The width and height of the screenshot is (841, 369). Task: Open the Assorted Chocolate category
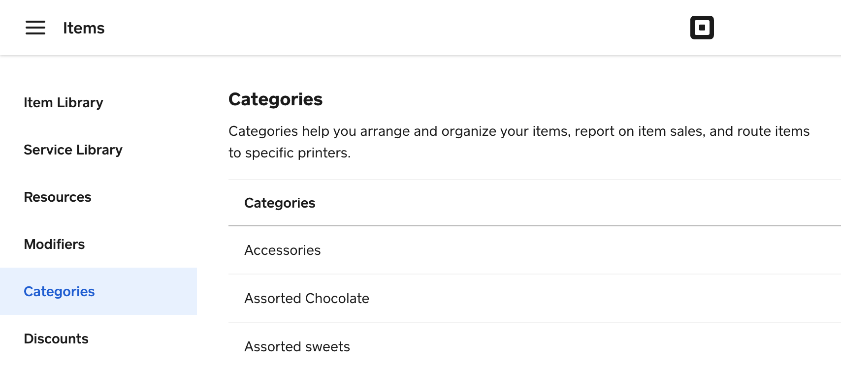(x=307, y=298)
